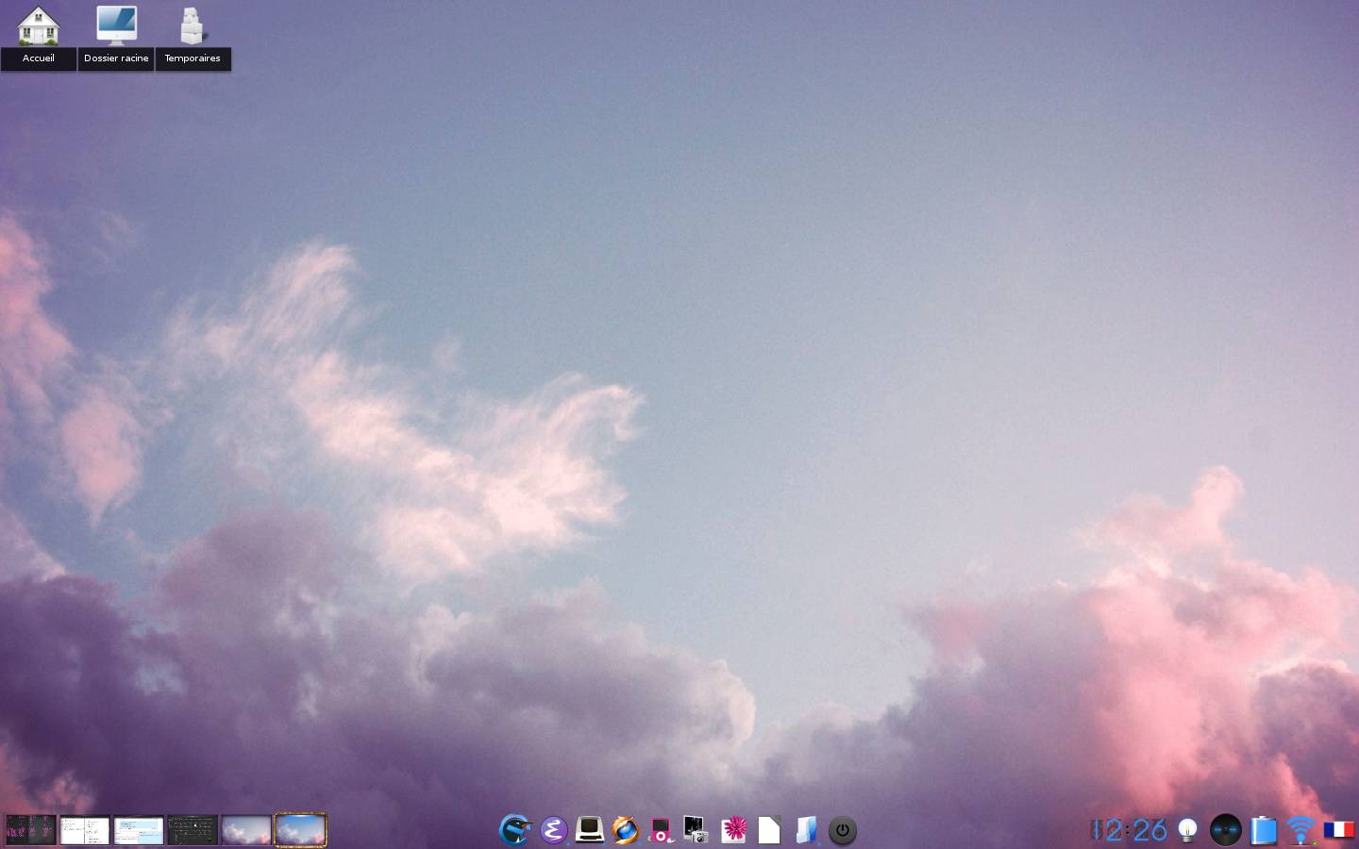
Task: Click the French flag keyboard layout icon
Action: coord(1338,830)
